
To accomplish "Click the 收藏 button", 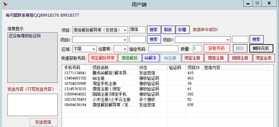I will pos(182,30).
